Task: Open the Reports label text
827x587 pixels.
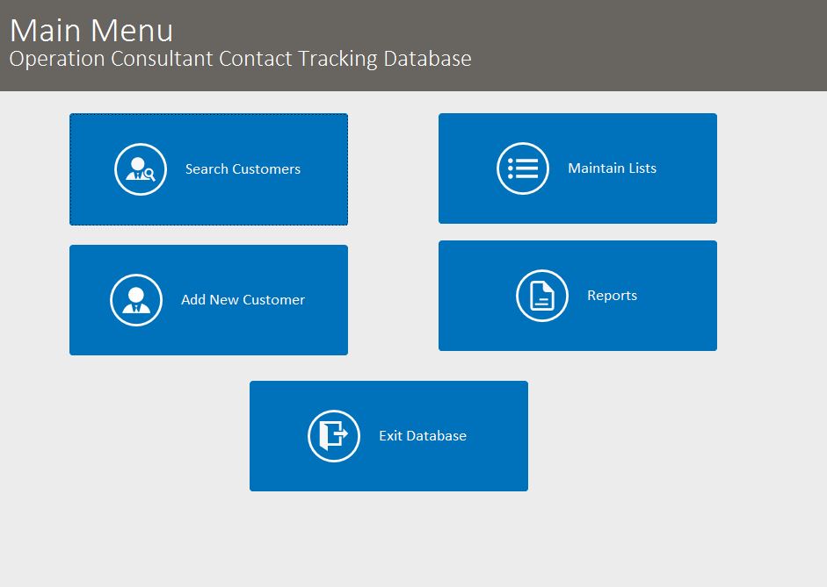Action: [613, 296]
